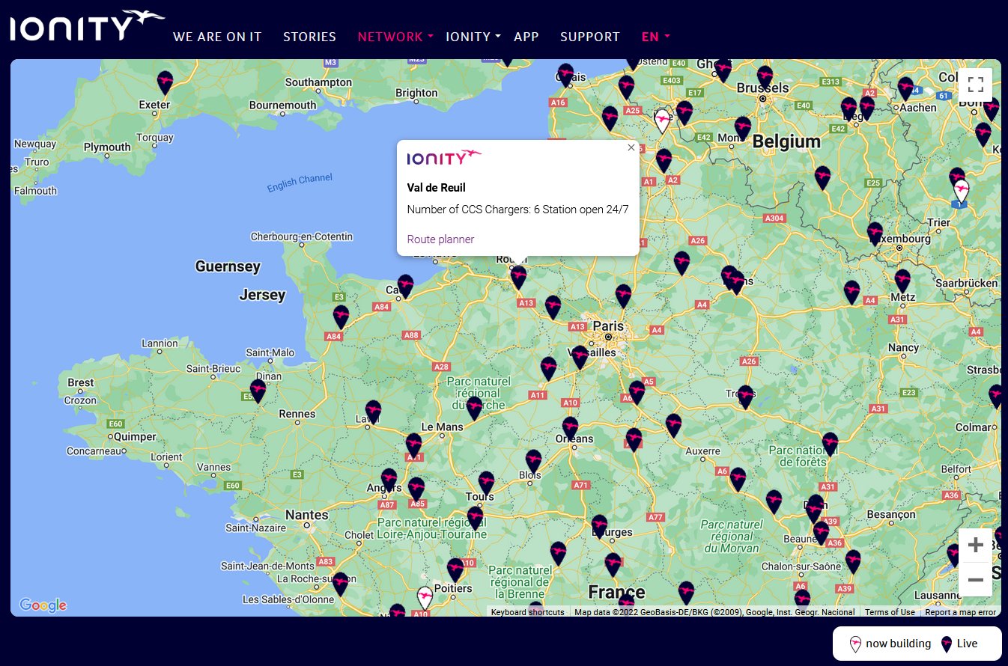Select the white now-building pin near Trier

961,191
